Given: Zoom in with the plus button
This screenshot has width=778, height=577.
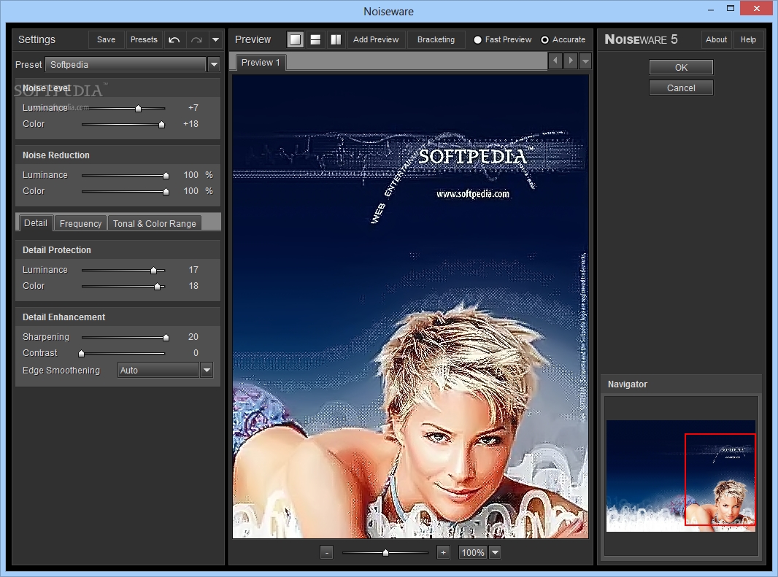Looking at the screenshot, I should pyautogui.click(x=443, y=552).
